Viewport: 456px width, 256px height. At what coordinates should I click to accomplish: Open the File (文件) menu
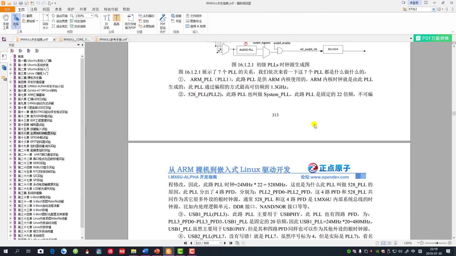pyautogui.click(x=7, y=9)
